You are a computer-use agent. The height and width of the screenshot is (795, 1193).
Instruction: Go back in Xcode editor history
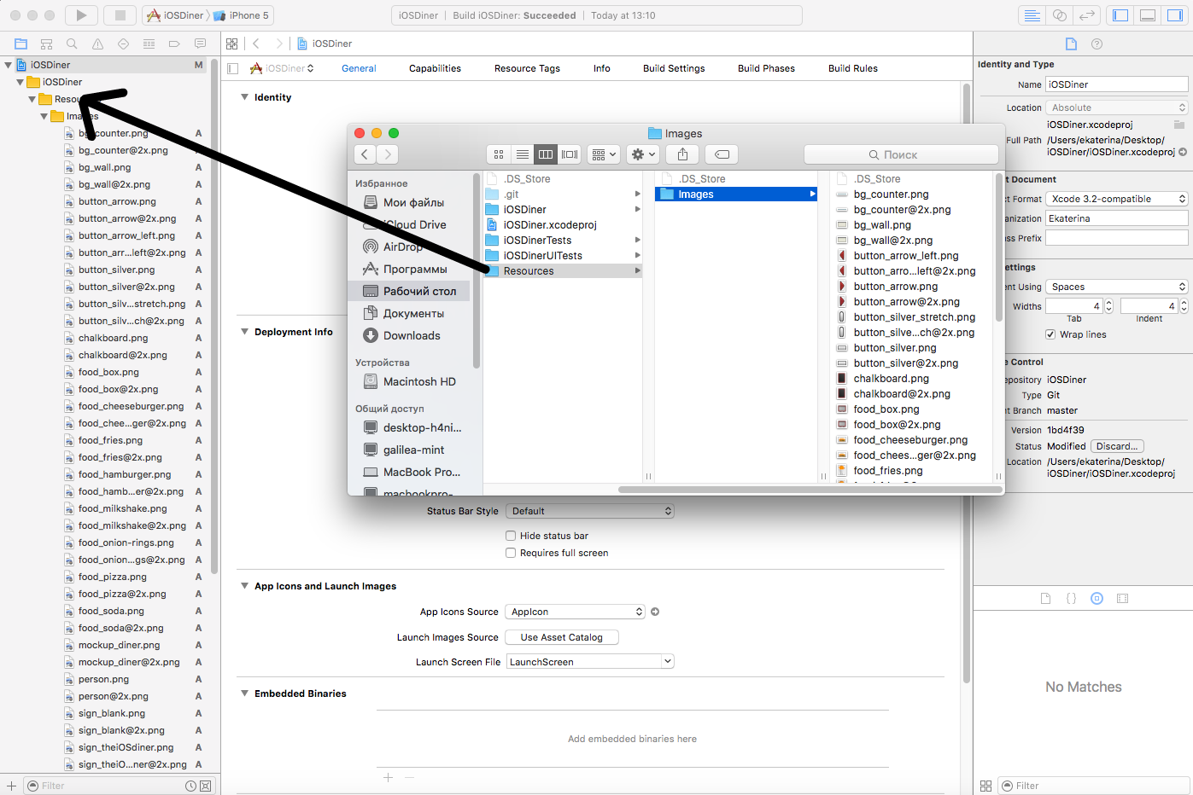click(x=256, y=44)
